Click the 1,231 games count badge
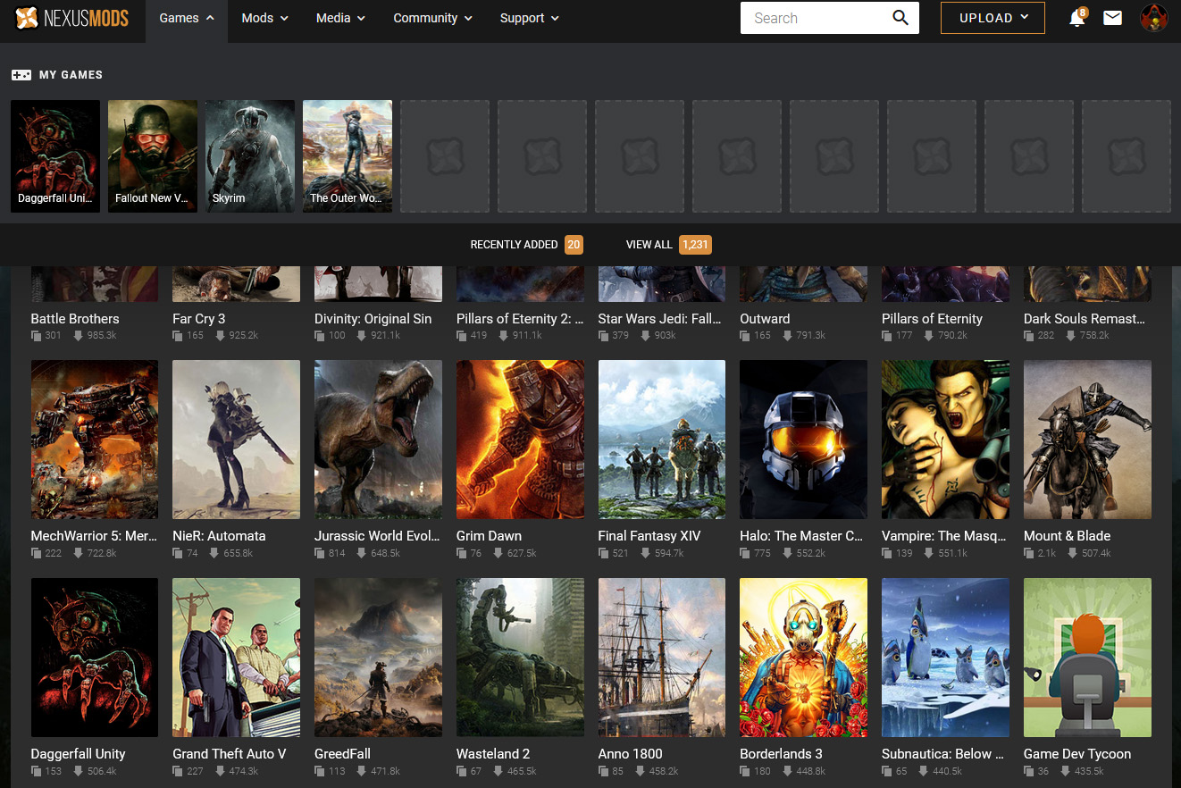This screenshot has height=788, width=1181. click(695, 245)
